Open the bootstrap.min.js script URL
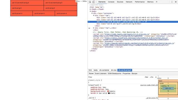178x100 pixels. point(139,43)
